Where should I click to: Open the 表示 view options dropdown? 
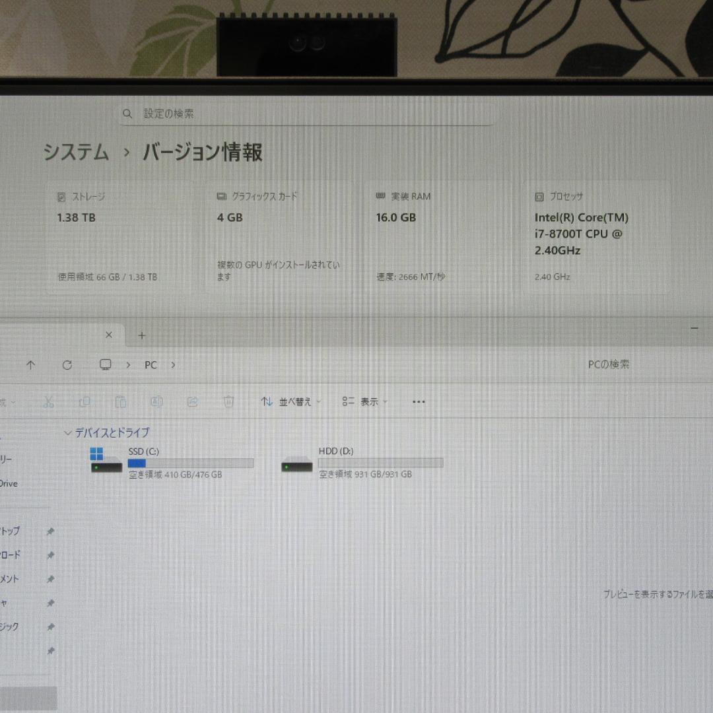tap(364, 401)
